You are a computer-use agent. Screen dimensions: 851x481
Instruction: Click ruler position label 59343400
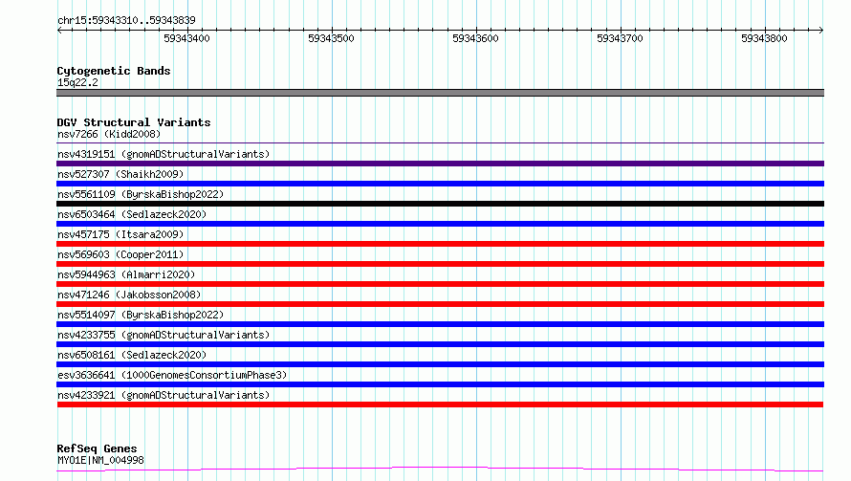tap(186, 38)
